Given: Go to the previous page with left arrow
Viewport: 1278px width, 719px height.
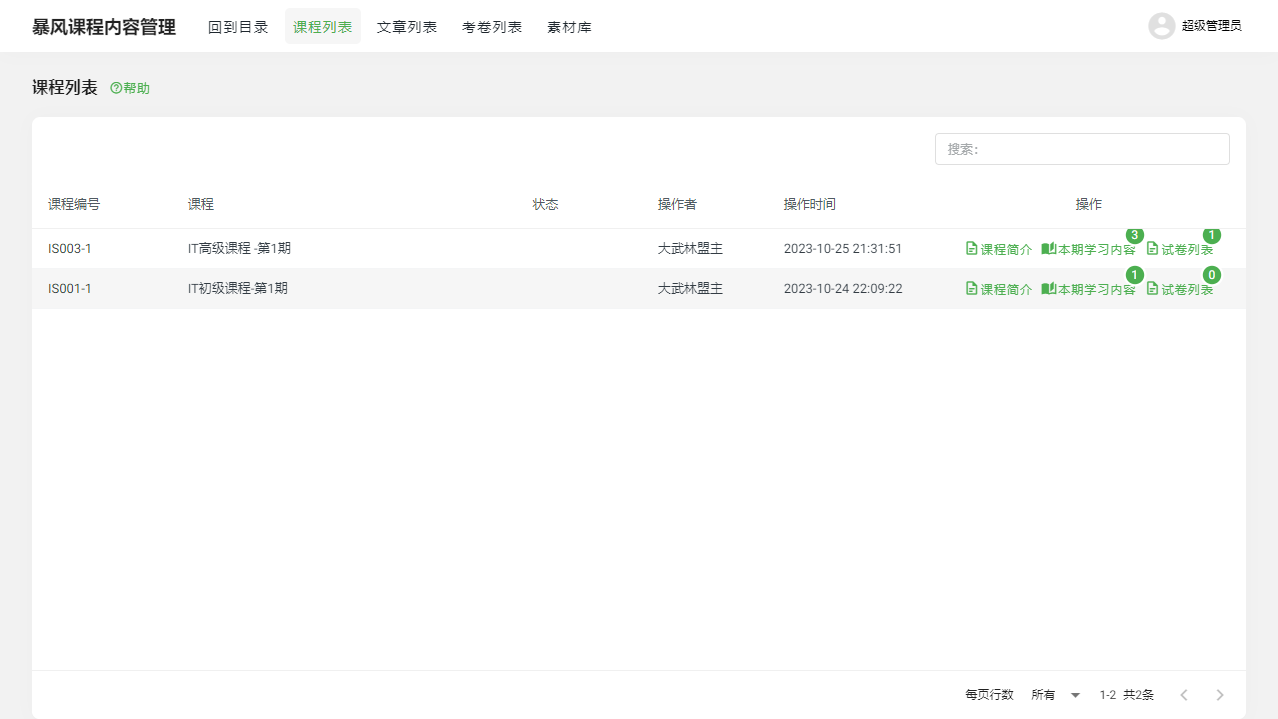Looking at the screenshot, I should point(1184,694).
